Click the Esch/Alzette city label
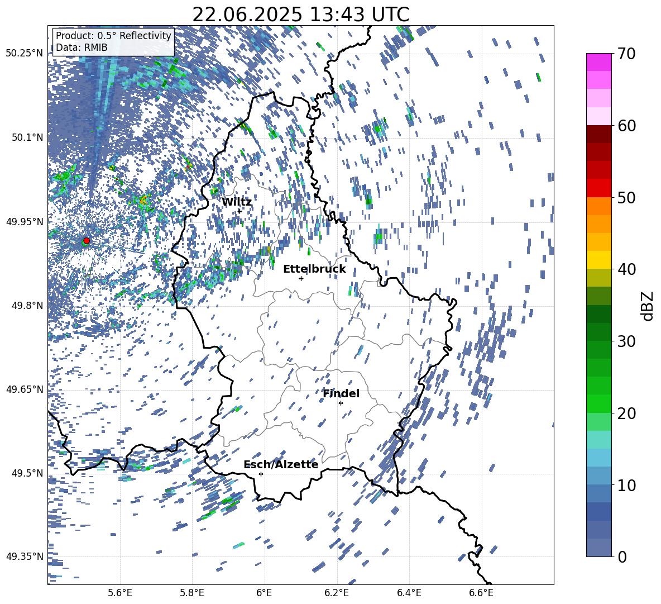Image resolution: width=661 pixels, height=604 pixels. coord(281,464)
